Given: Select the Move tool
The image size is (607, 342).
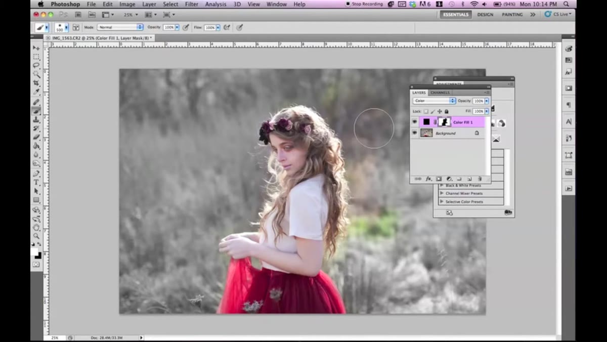Looking at the screenshot, I should click(36, 48).
